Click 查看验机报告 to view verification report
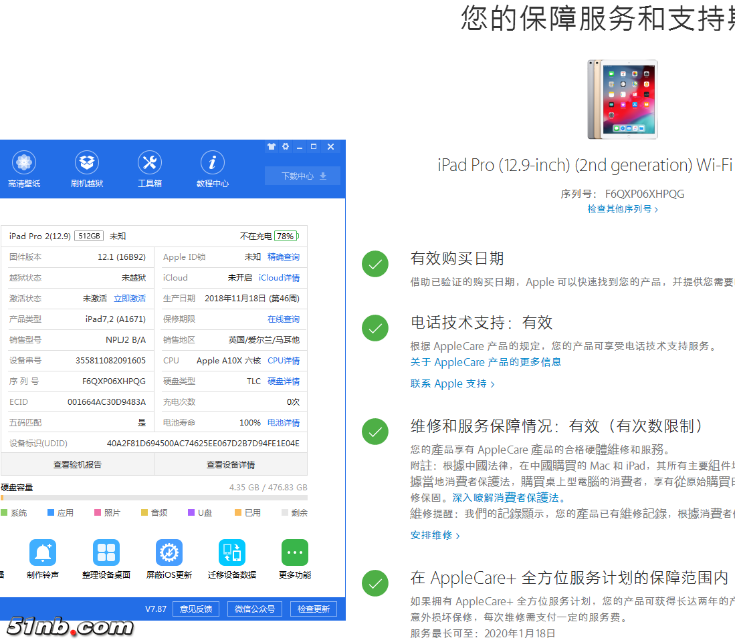 click(x=76, y=464)
